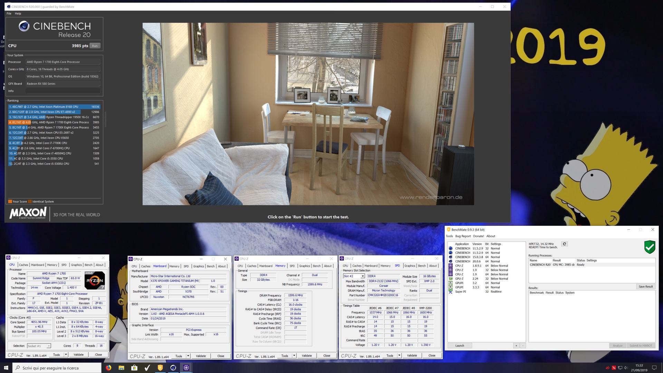This screenshot has width=663, height=373.
Task: Select the Ryzen 7 1700 4.05 GHz ranking row
Action: [54, 122]
